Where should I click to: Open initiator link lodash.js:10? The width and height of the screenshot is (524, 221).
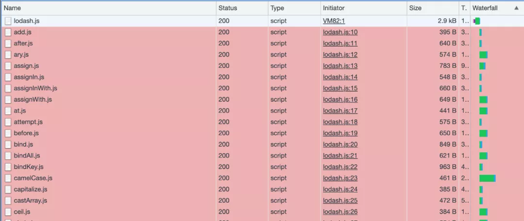[x=340, y=32]
